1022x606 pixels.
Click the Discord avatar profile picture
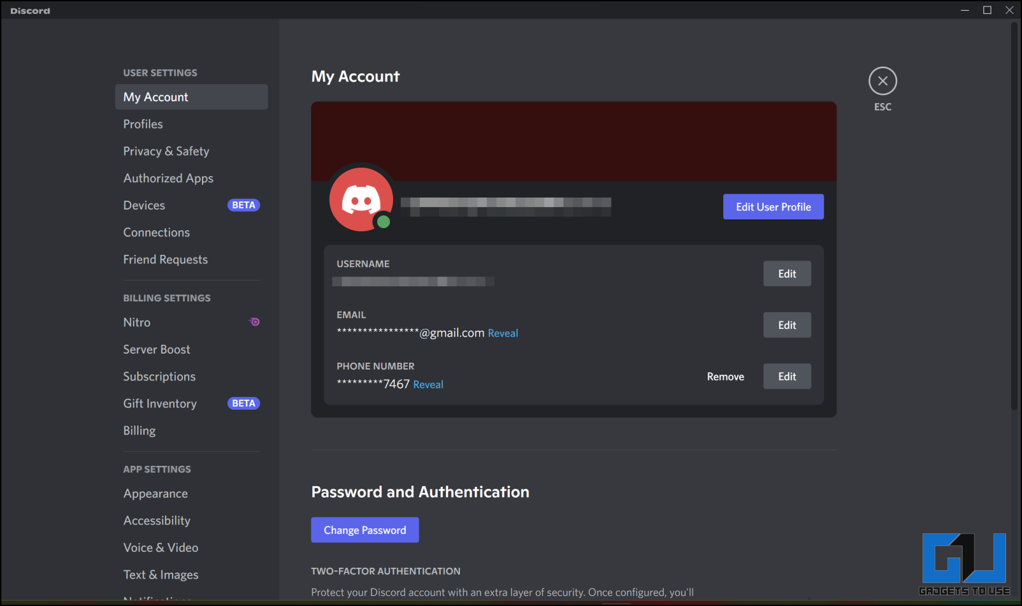coord(361,199)
